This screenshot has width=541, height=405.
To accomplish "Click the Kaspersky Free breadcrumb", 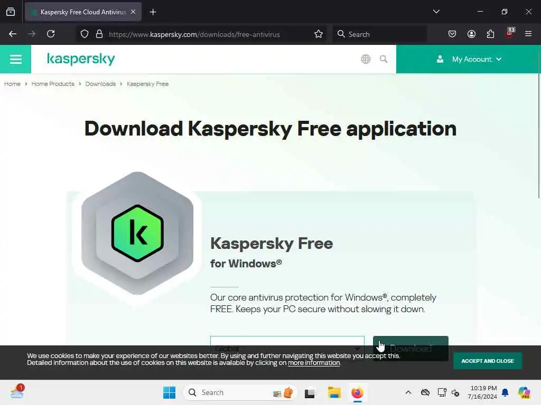I will coord(148,84).
